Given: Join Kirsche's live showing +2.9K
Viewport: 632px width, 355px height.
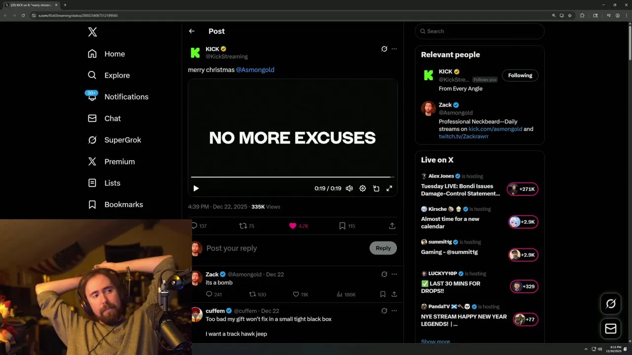Looking at the screenshot, I should (523, 222).
